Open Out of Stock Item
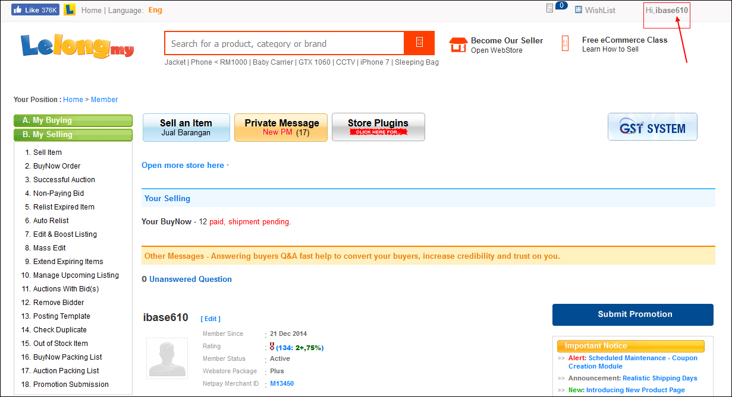This screenshot has height=397, width=732. [x=61, y=344]
